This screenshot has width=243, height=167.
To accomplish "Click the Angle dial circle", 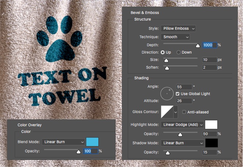I will pos(167,93).
